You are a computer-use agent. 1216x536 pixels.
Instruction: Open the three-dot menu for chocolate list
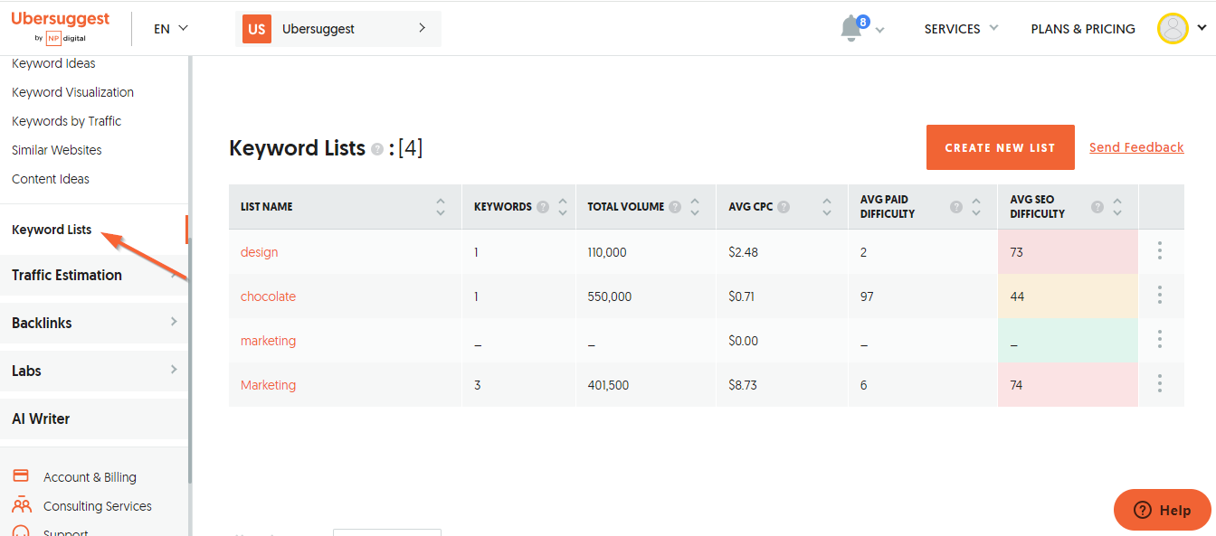tap(1160, 296)
